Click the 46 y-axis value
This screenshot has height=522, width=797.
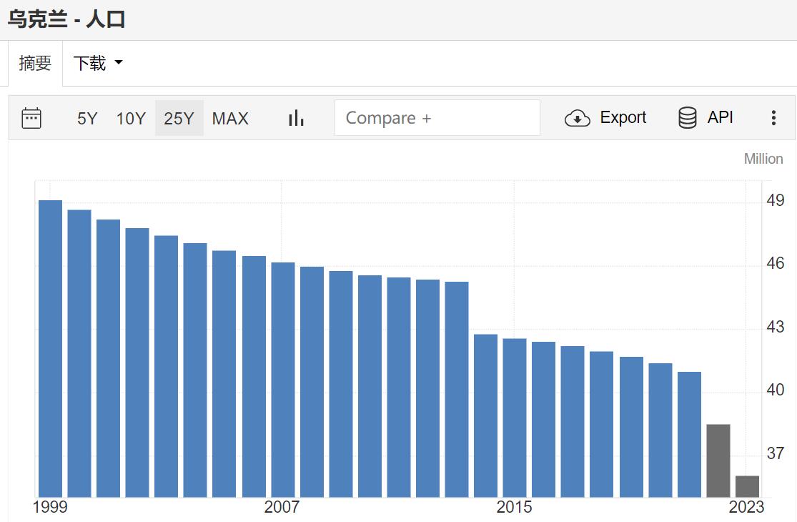pyautogui.click(x=775, y=263)
